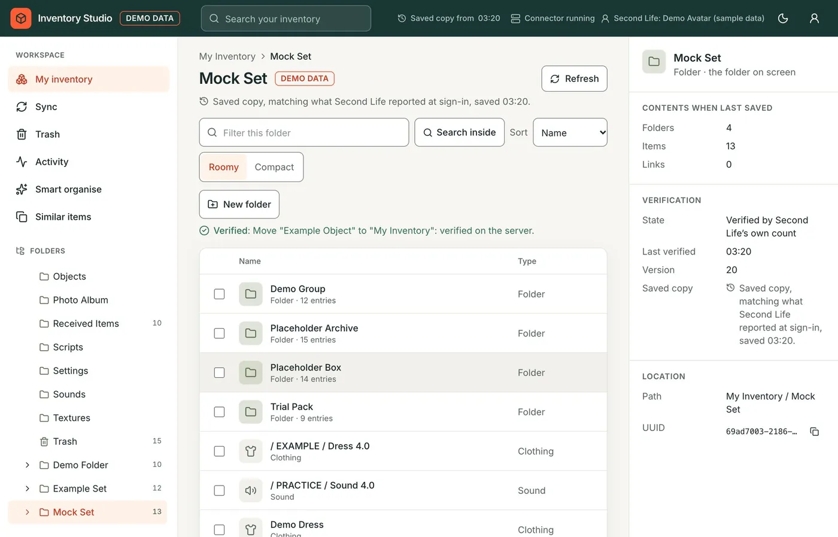This screenshot has width=838, height=537.
Task: Open the Sync section
Action: coord(89,107)
